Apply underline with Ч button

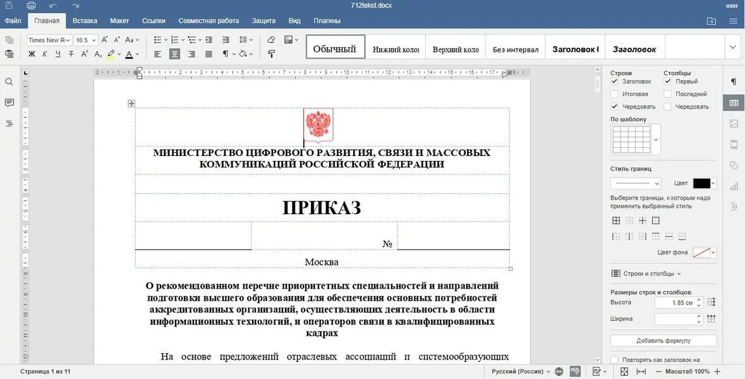click(x=58, y=54)
